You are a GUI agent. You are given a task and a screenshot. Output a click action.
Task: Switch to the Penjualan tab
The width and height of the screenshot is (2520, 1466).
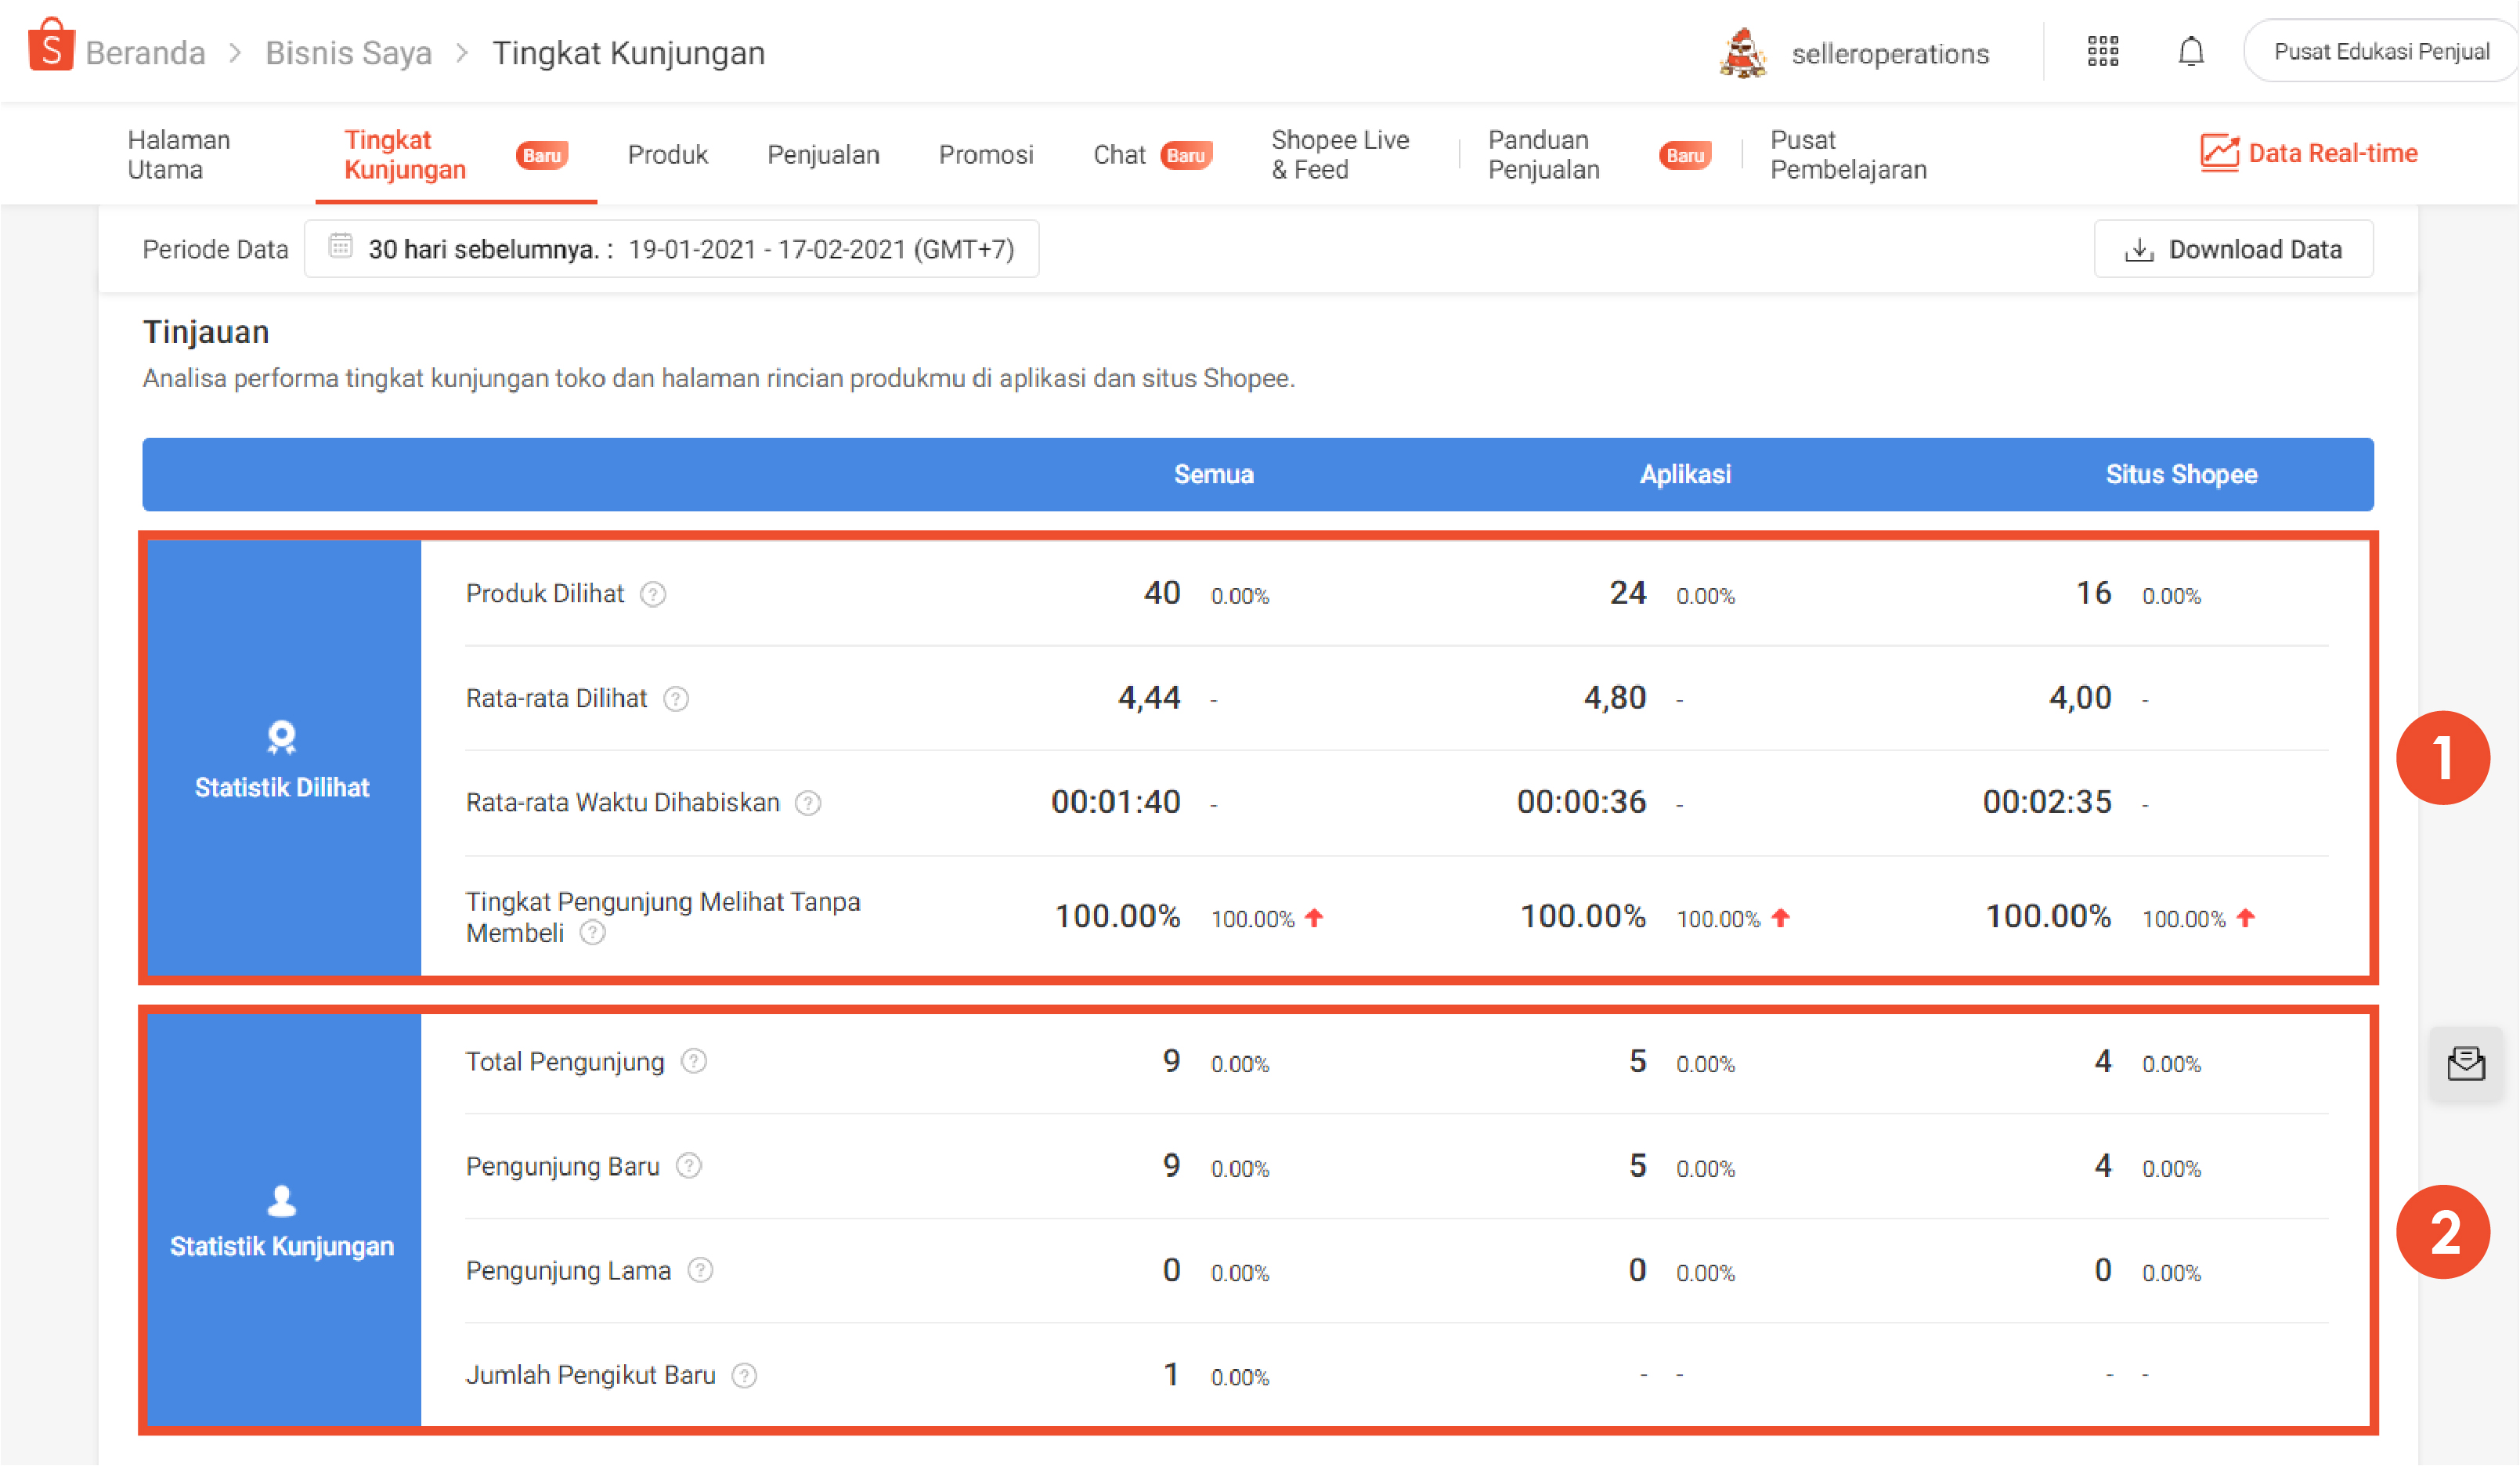point(823,155)
